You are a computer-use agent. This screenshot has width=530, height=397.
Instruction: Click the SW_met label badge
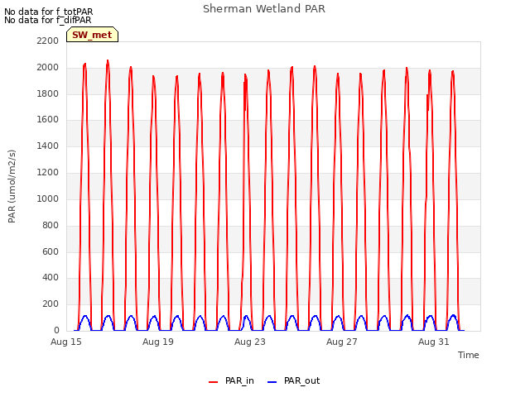click(92, 35)
